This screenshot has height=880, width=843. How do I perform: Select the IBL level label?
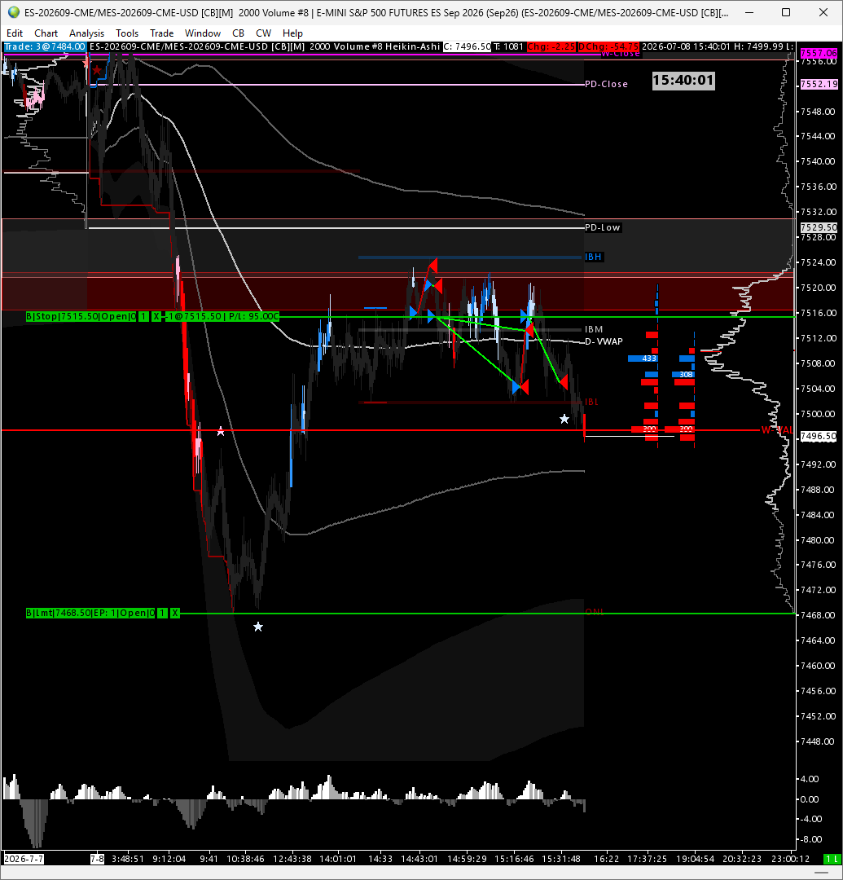(591, 402)
